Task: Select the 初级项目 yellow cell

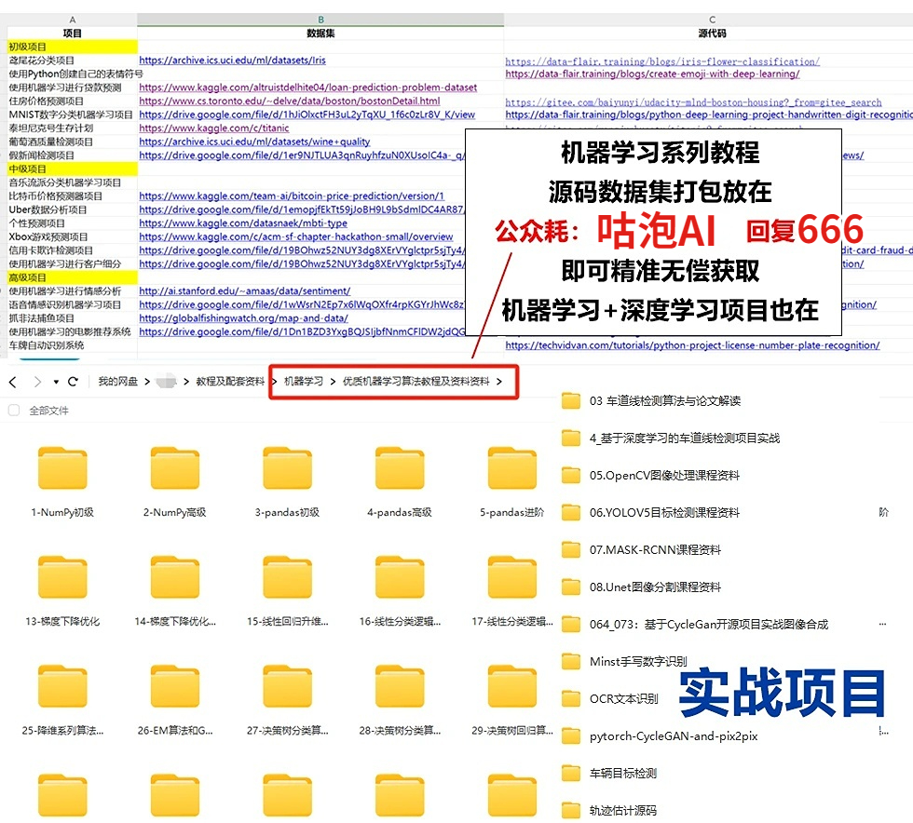Action: (73, 47)
